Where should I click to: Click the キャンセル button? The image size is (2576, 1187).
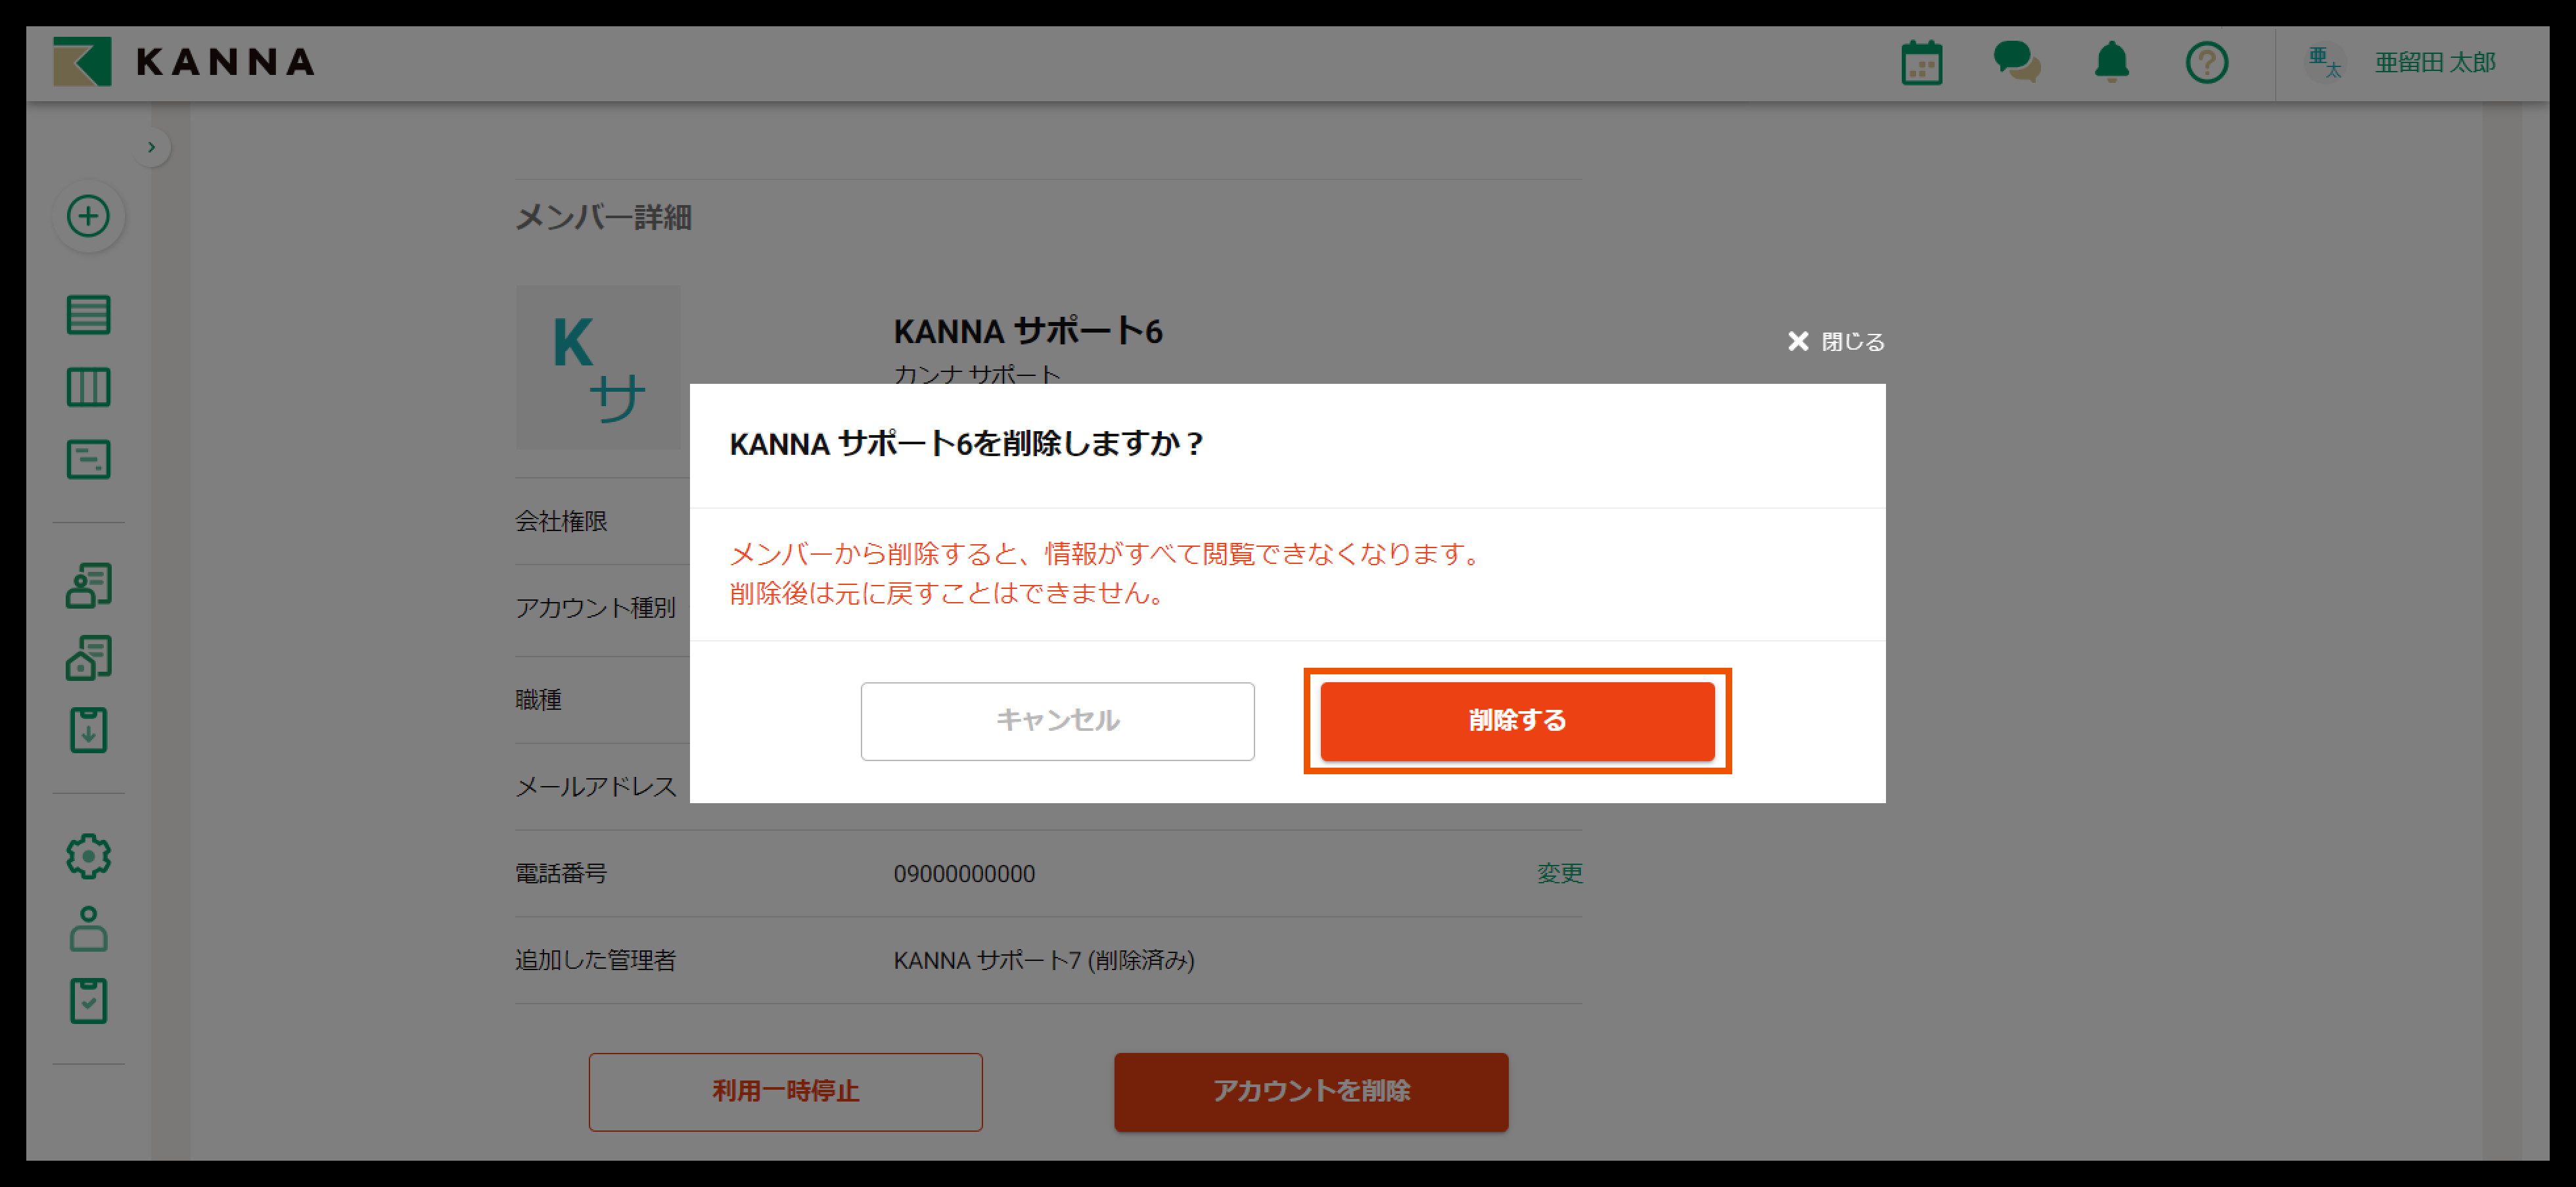[x=1057, y=721]
